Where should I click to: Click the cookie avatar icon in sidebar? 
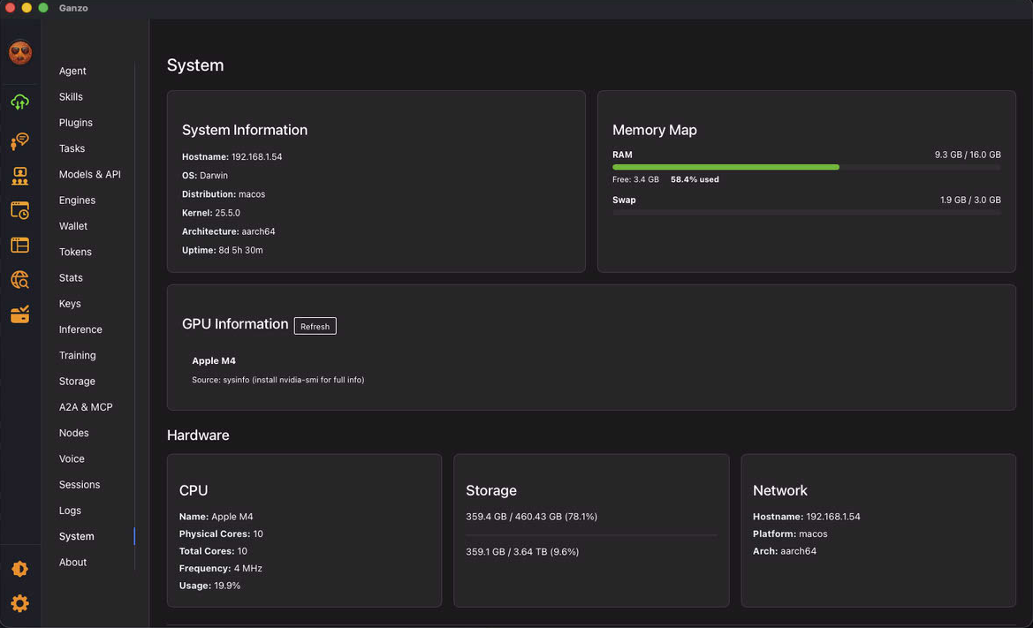pos(19,53)
